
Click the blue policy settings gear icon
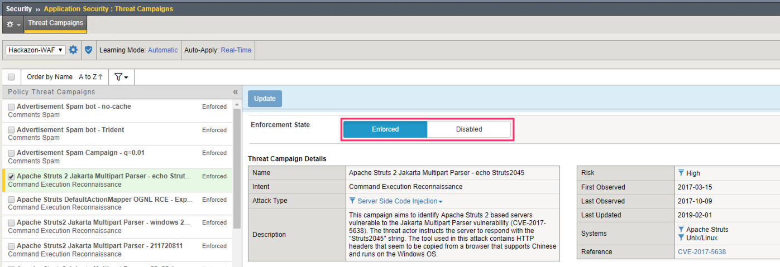point(73,50)
